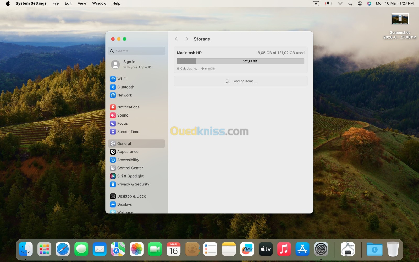Click the "macOS" storage legend label
Screen dimensions: 419x262
tap(210, 69)
